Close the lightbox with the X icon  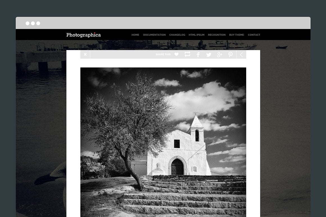[85, 55]
